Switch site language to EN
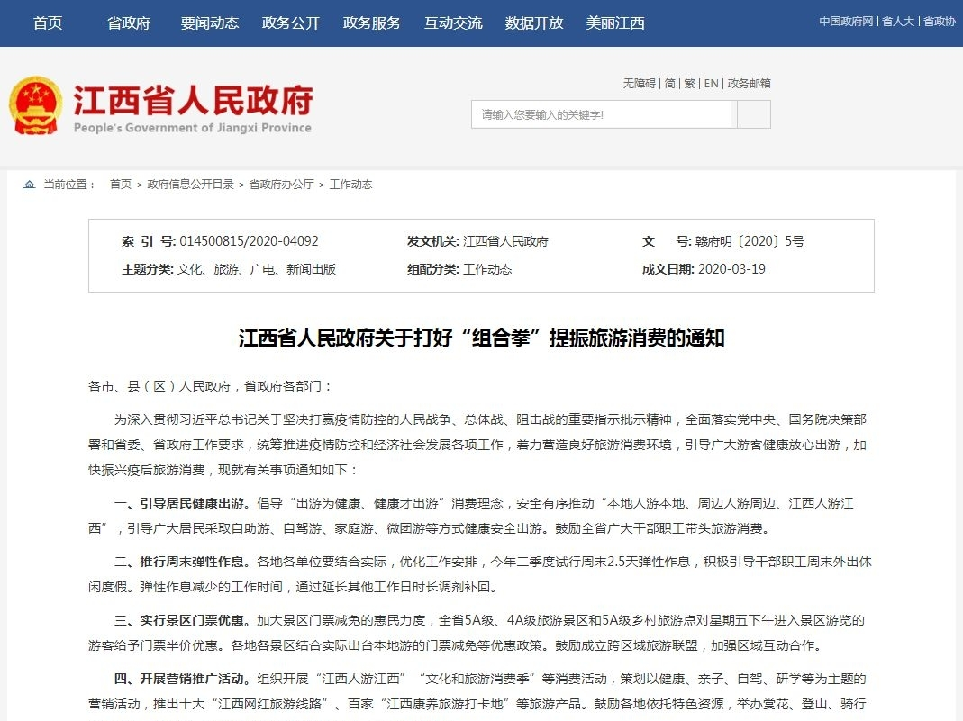The image size is (963, 721). [x=711, y=83]
